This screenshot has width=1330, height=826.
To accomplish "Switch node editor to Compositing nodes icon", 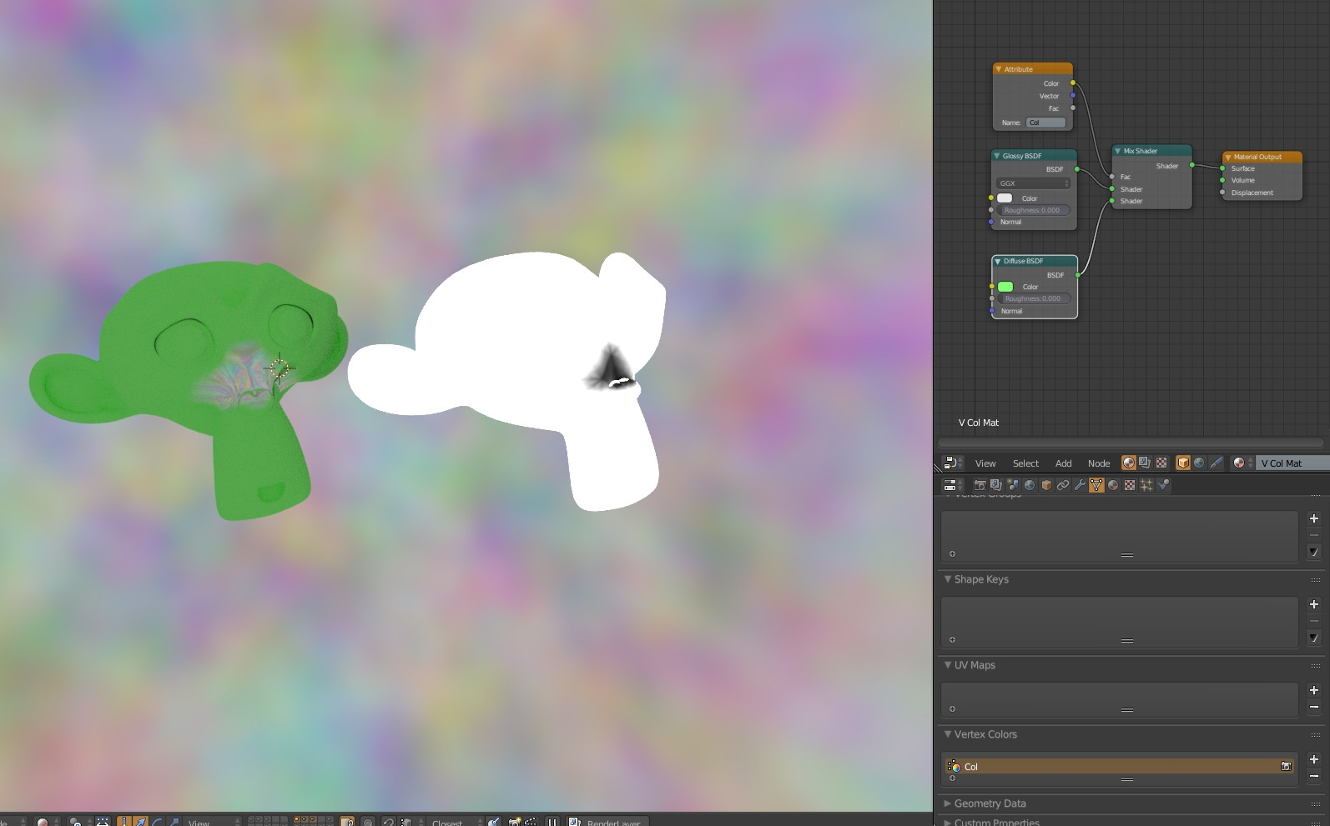I will click(x=1145, y=463).
